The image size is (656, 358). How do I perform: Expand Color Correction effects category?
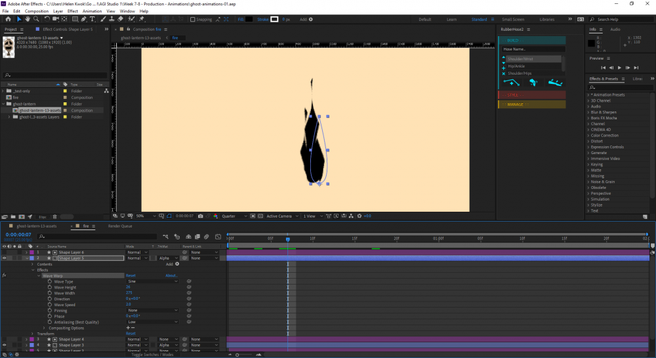click(588, 136)
